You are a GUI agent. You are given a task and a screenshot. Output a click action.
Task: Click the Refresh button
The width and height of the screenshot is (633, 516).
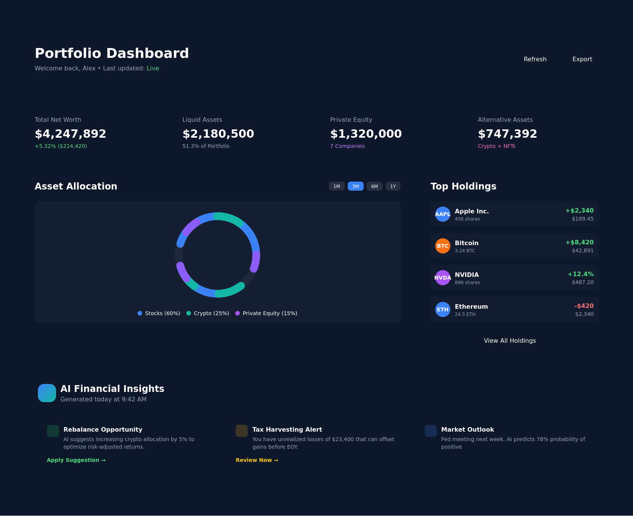[x=535, y=59]
